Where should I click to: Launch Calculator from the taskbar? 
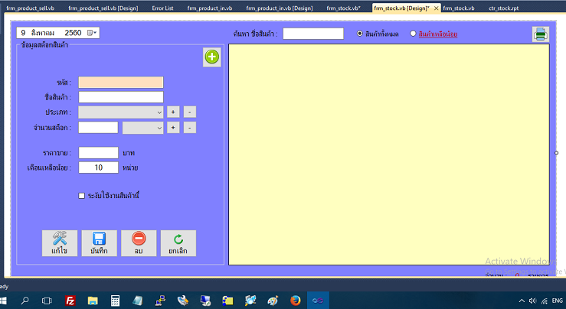[x=115, y=301]
